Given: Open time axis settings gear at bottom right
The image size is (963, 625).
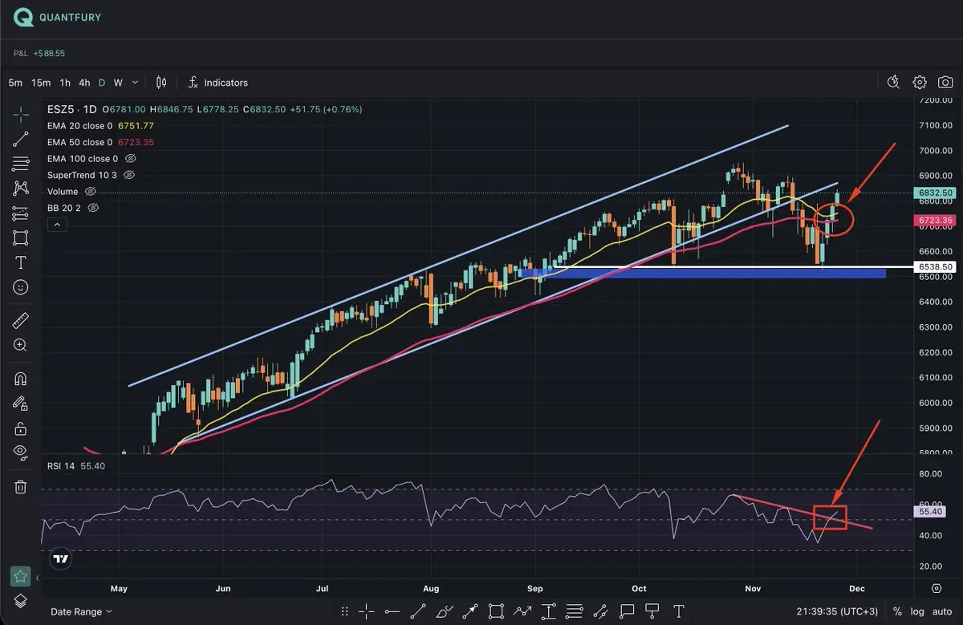Looking at the screenshot, I should tap(937, 588).
